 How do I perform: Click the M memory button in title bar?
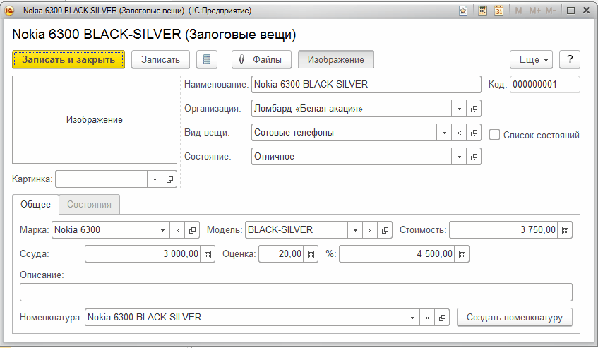tap(518, 11)
